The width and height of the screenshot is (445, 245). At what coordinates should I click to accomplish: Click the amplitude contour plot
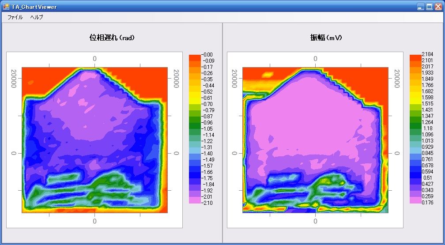click(315, 140)
